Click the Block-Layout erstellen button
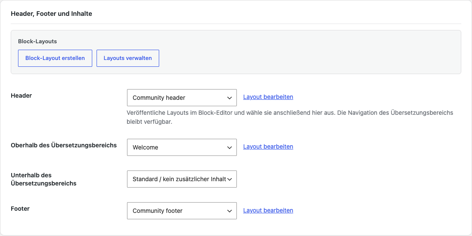The image size is (472, 236). (x=55, y=58)
